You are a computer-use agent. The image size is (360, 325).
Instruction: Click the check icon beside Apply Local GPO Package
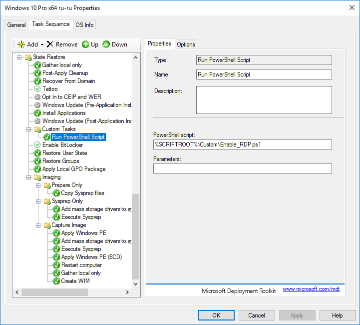(x=37, y=169)
